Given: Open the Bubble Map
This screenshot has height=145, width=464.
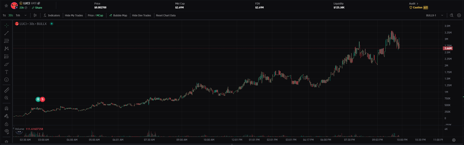Looking at the screenshot, I should click(118, 15).
